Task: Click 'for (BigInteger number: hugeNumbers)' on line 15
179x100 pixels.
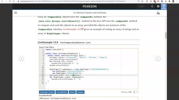Action: pyautogui.click(x=67, y=77)
